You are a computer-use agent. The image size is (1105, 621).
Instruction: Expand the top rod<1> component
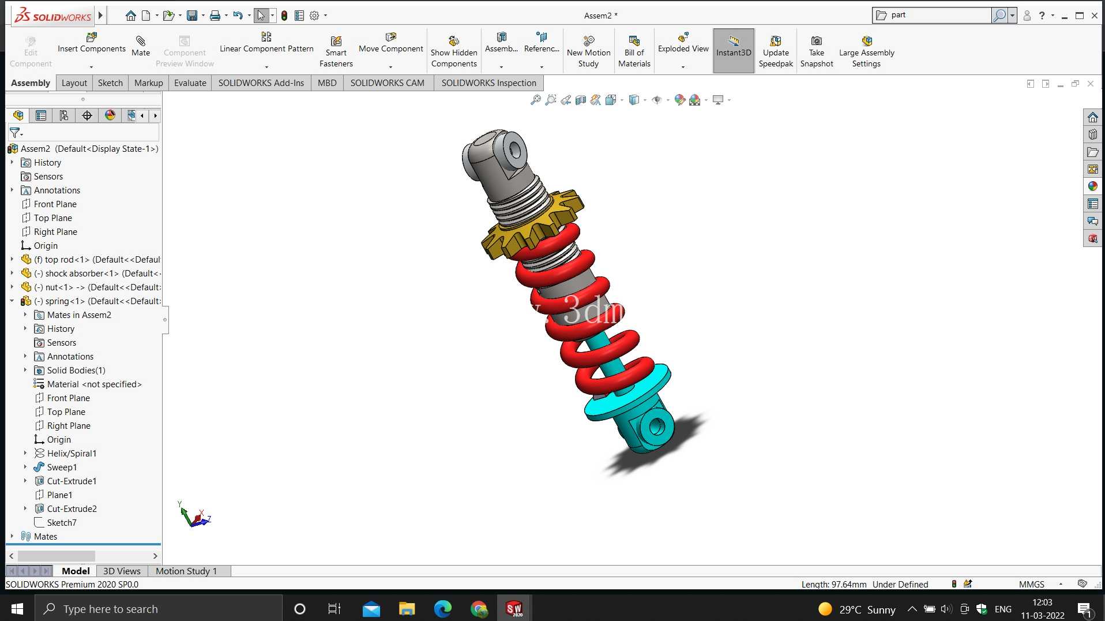coord(12,259)
